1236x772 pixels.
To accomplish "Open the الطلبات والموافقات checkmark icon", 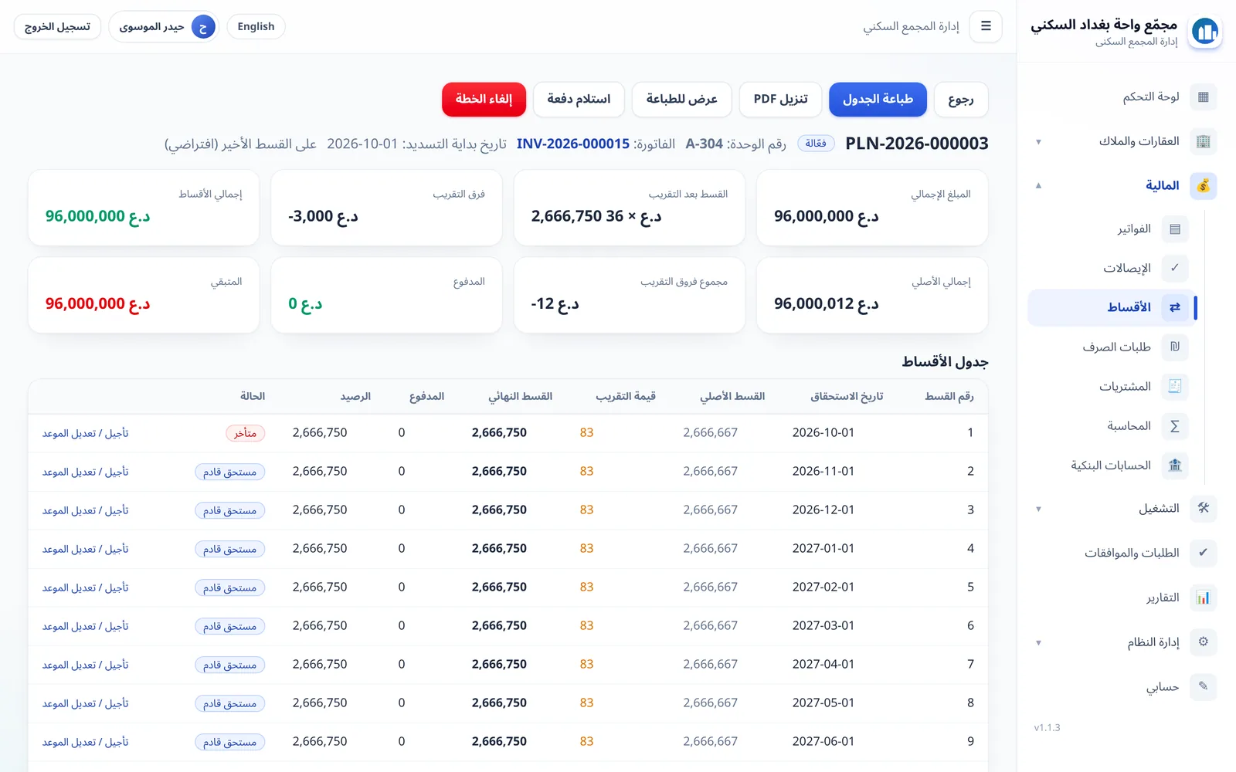I will click(1203, 553).
